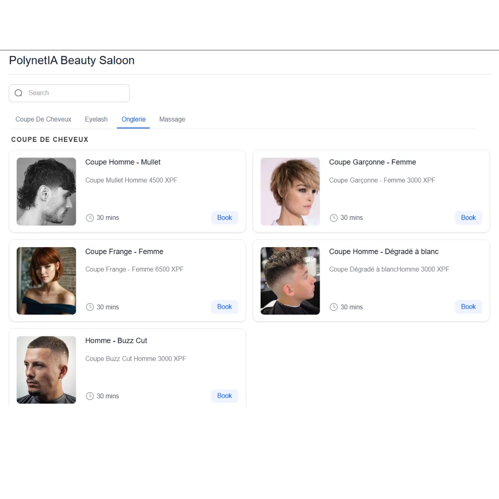Open the Eyelash tab
The width and height of the screenshot is (499, 499).
(96, 119)
